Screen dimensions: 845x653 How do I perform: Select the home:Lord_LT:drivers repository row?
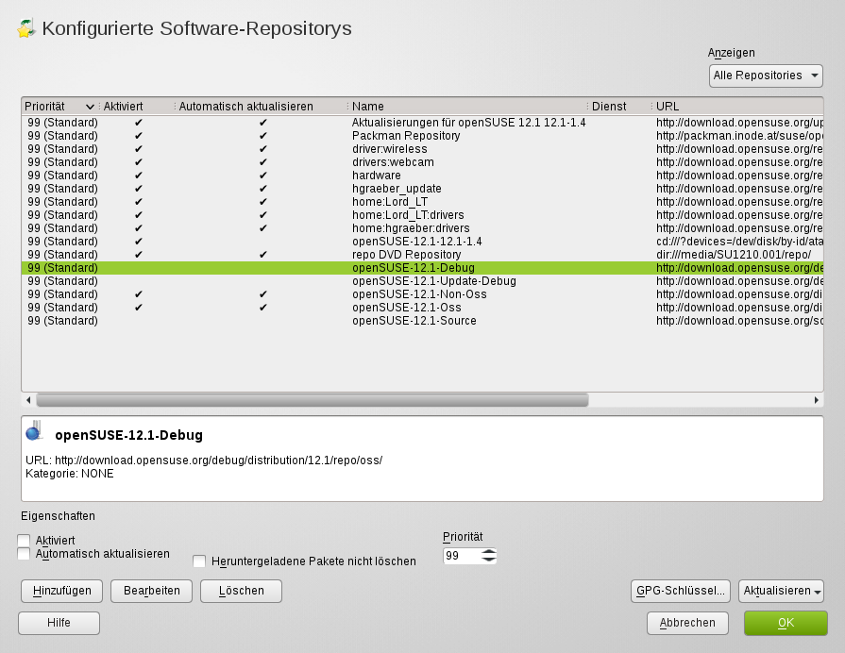[x=423, y=215]
